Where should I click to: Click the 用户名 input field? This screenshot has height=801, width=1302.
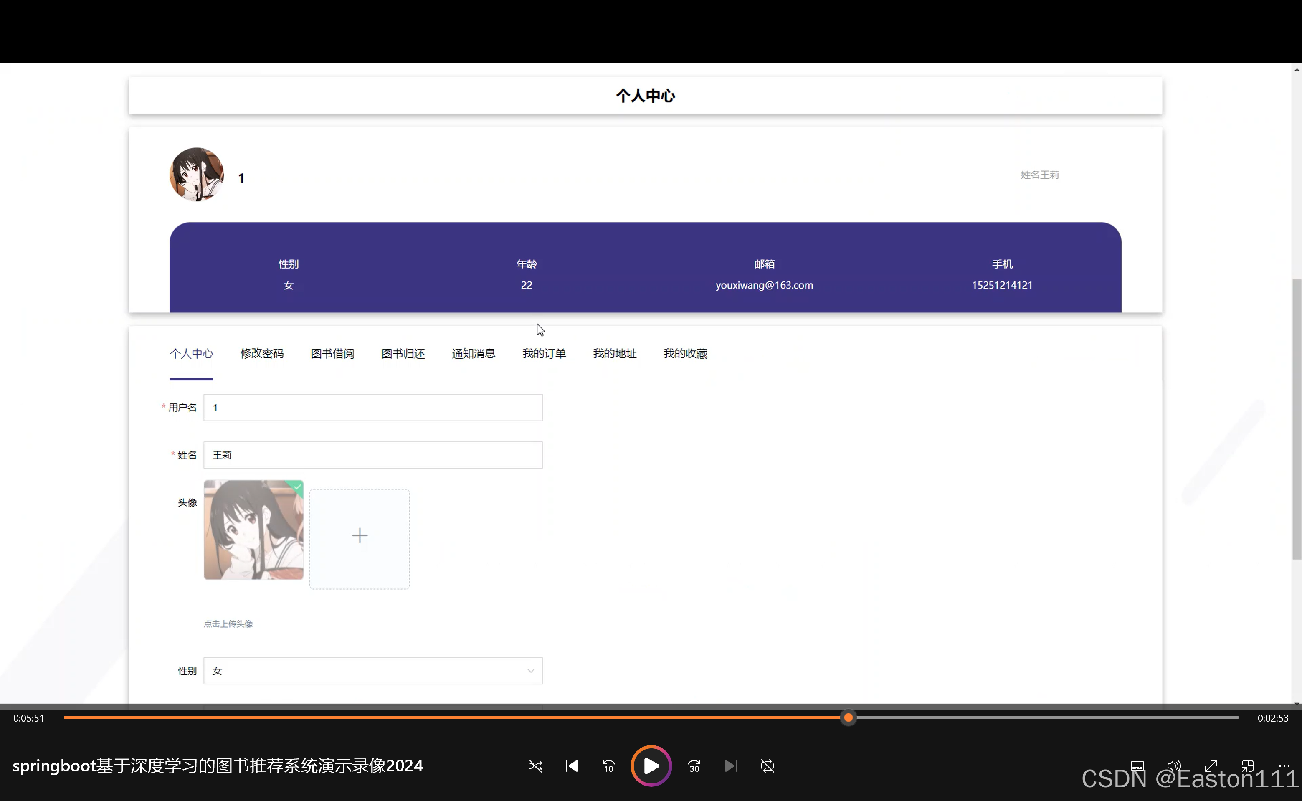point(373,407)
